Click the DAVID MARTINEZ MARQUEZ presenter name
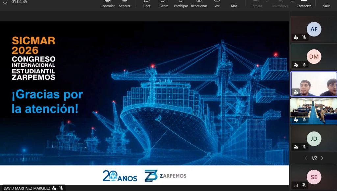This screenshot has width=337, height=191. [x=27, y=188]
